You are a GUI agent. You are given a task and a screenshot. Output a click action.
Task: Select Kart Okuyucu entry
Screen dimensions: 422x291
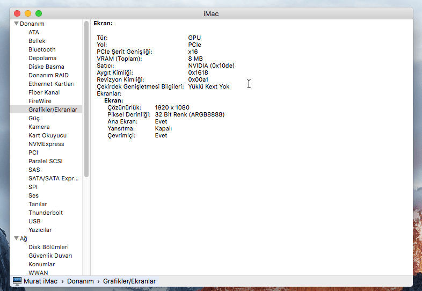[x=47, y=135]
